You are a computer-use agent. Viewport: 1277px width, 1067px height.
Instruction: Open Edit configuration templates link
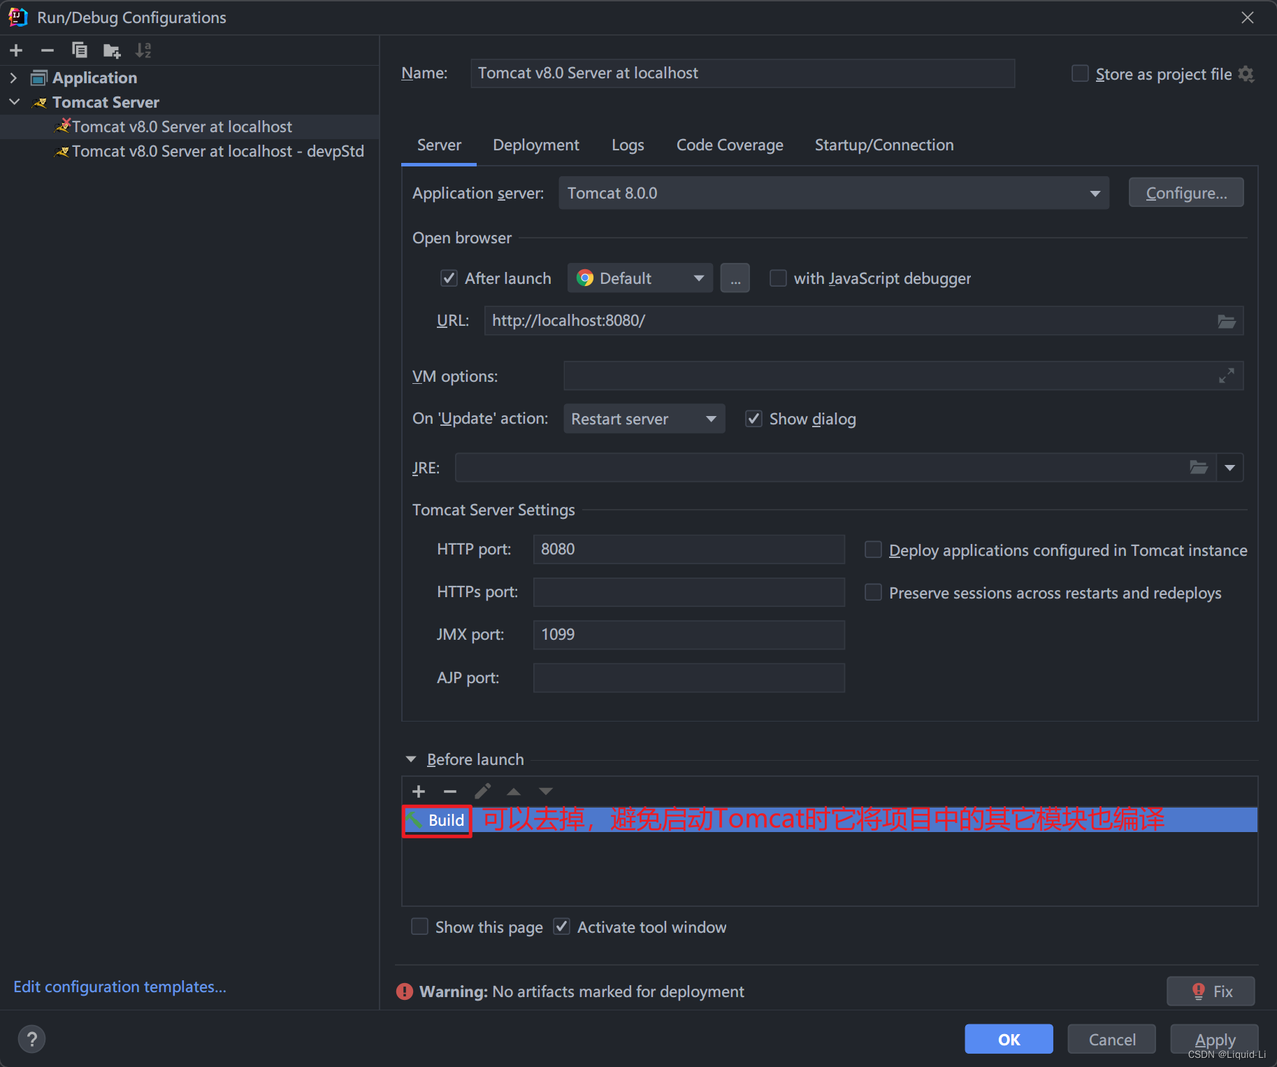click(120, 987)
